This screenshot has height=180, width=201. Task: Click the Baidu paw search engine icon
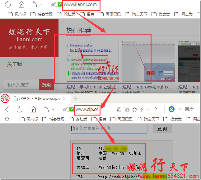click(171, 109)
